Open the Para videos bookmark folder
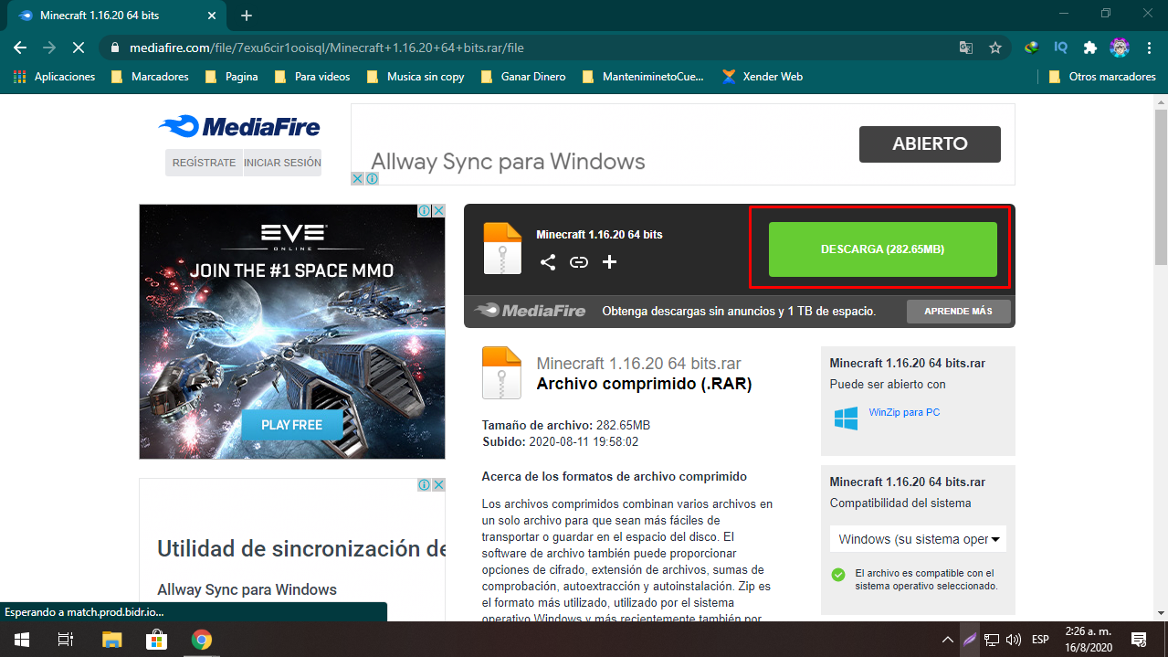The width and height of the screenshot is (1168, 657). pyautogui.click(x=310, y=77)
